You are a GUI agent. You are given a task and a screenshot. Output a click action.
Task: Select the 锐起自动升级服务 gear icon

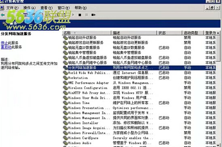point(65,38)
